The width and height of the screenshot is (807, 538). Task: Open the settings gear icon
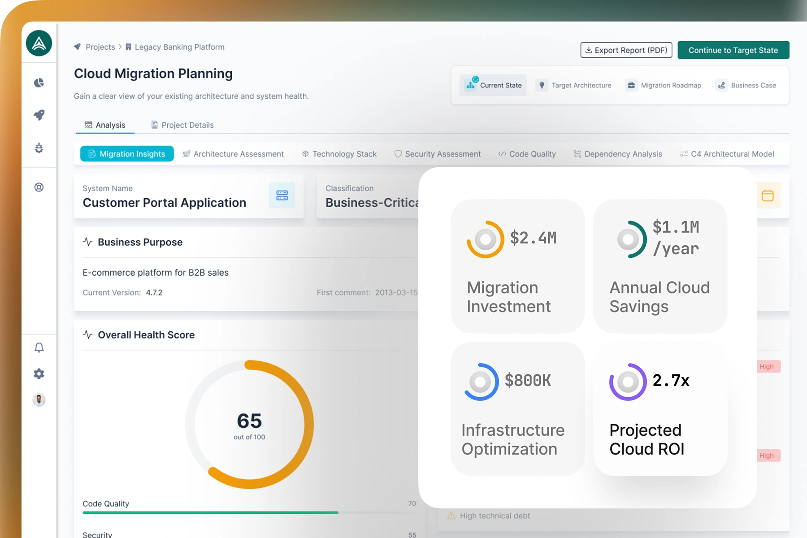click(39, 373)
